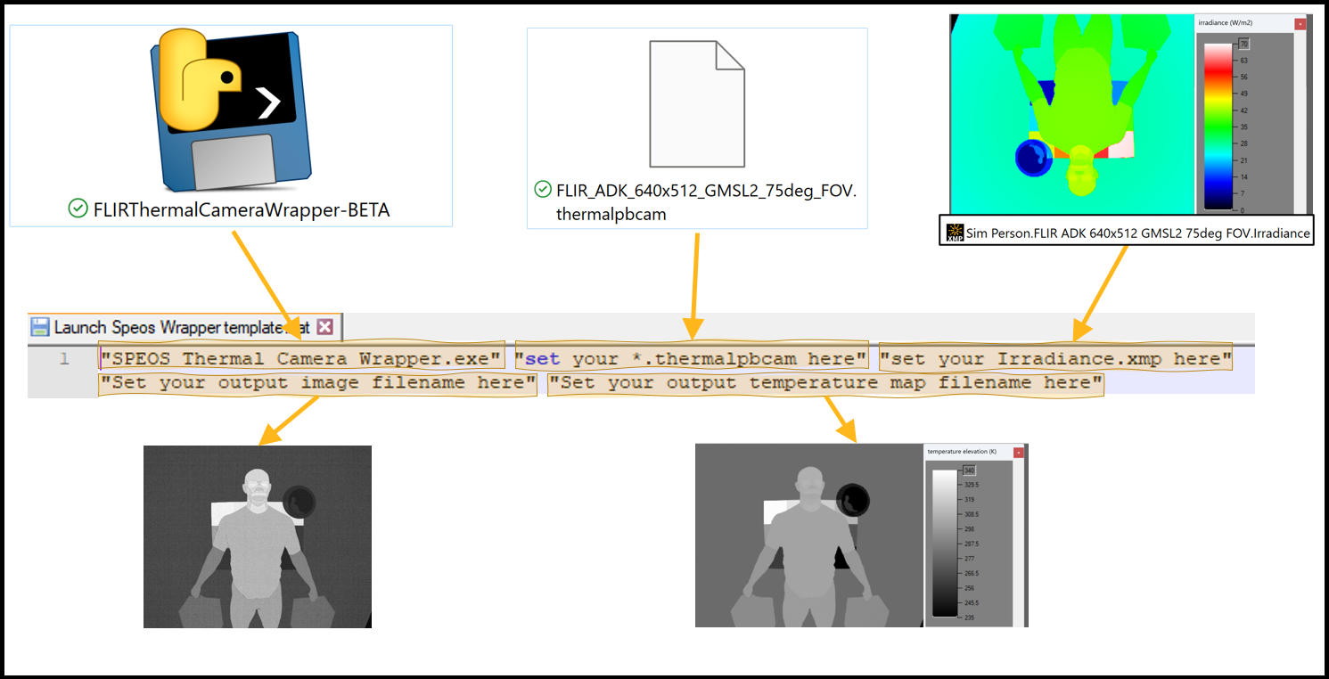Click line number 1 in the editor gutter
1329x679 pixels.
click(x=64, y=359)
